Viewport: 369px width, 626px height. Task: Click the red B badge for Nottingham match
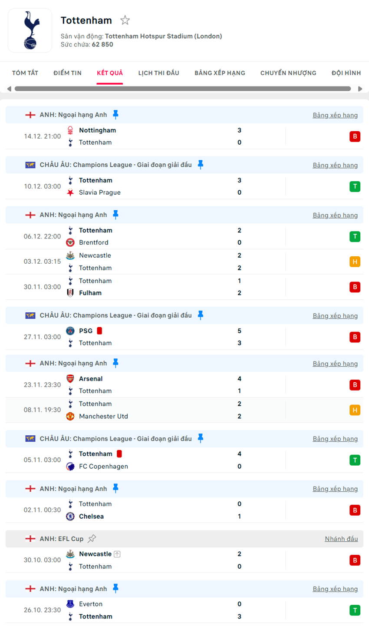[x=355, y=136]
